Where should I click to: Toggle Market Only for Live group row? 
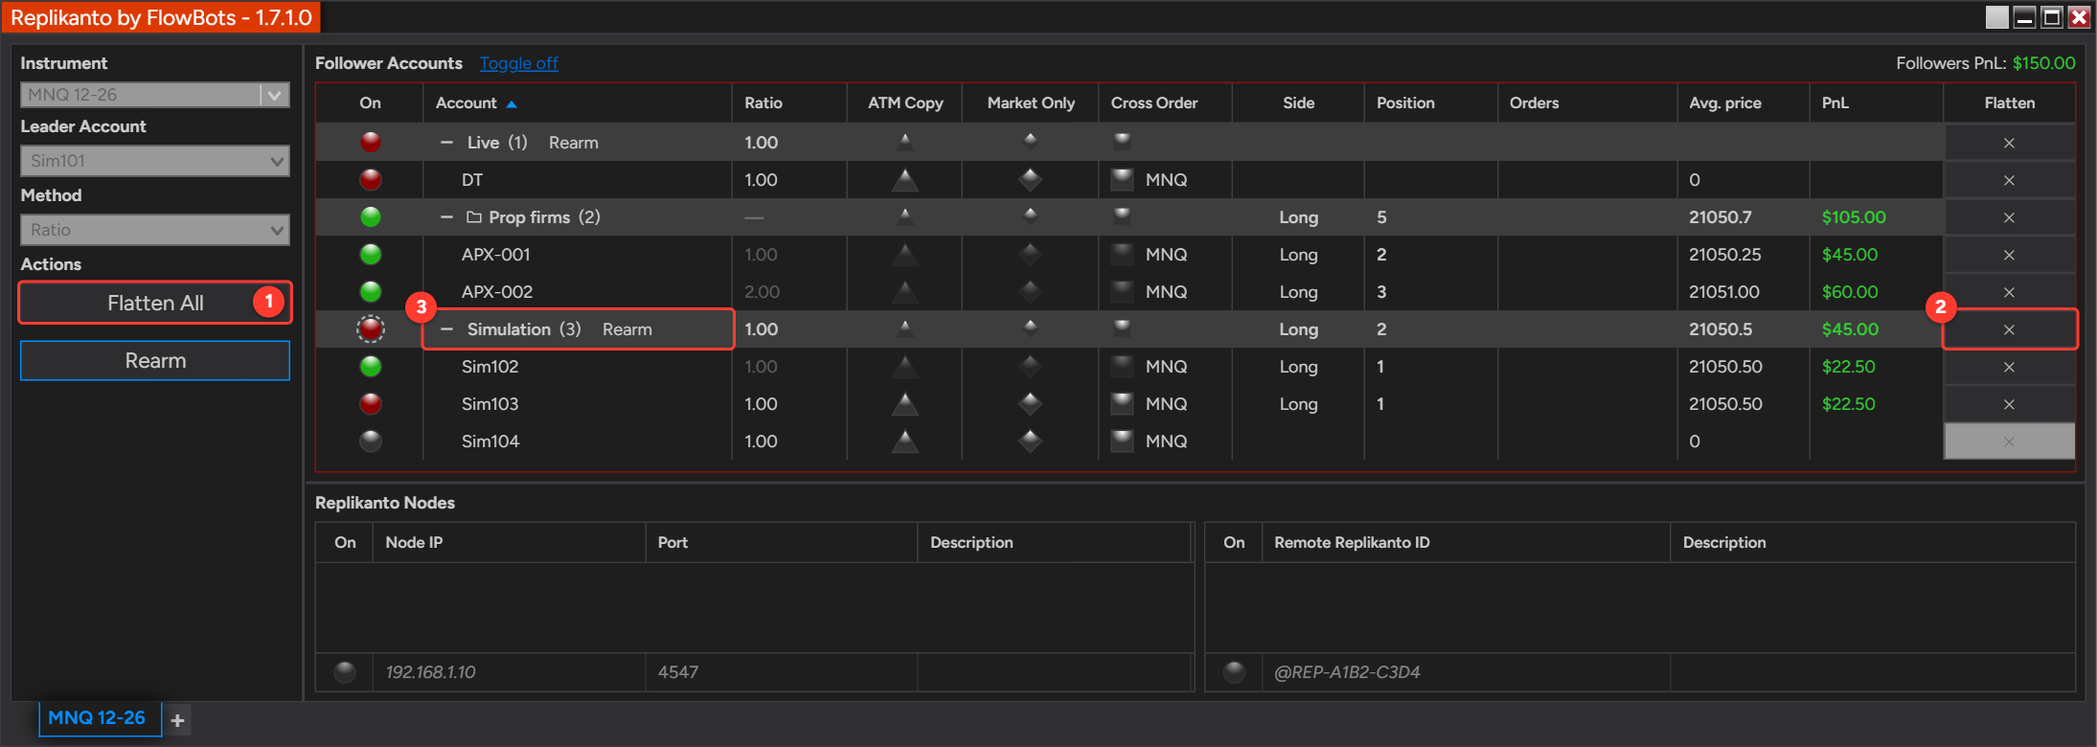point(1030,142)
